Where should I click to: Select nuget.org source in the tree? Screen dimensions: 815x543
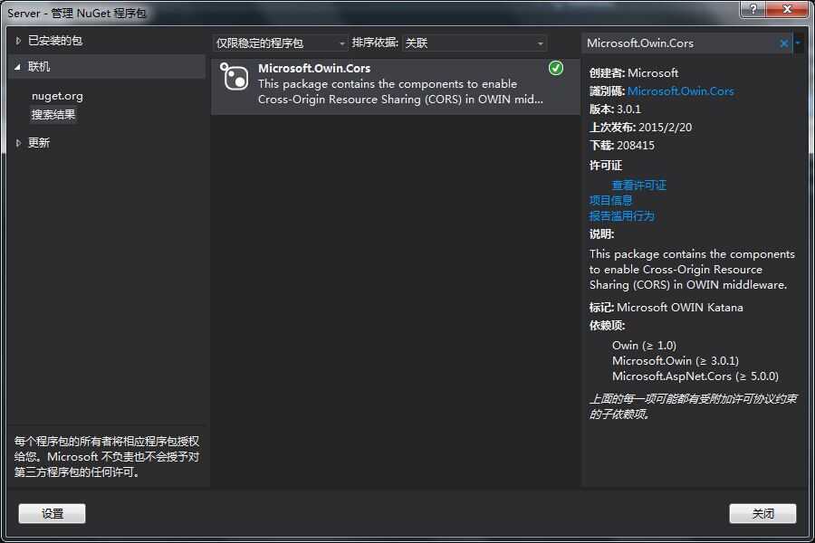pyautogui.click(x=57, y=96)
